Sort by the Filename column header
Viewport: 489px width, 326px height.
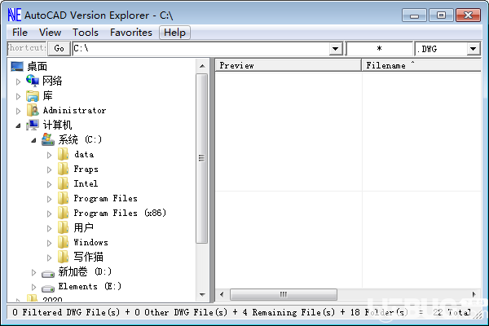click(421, 65)
